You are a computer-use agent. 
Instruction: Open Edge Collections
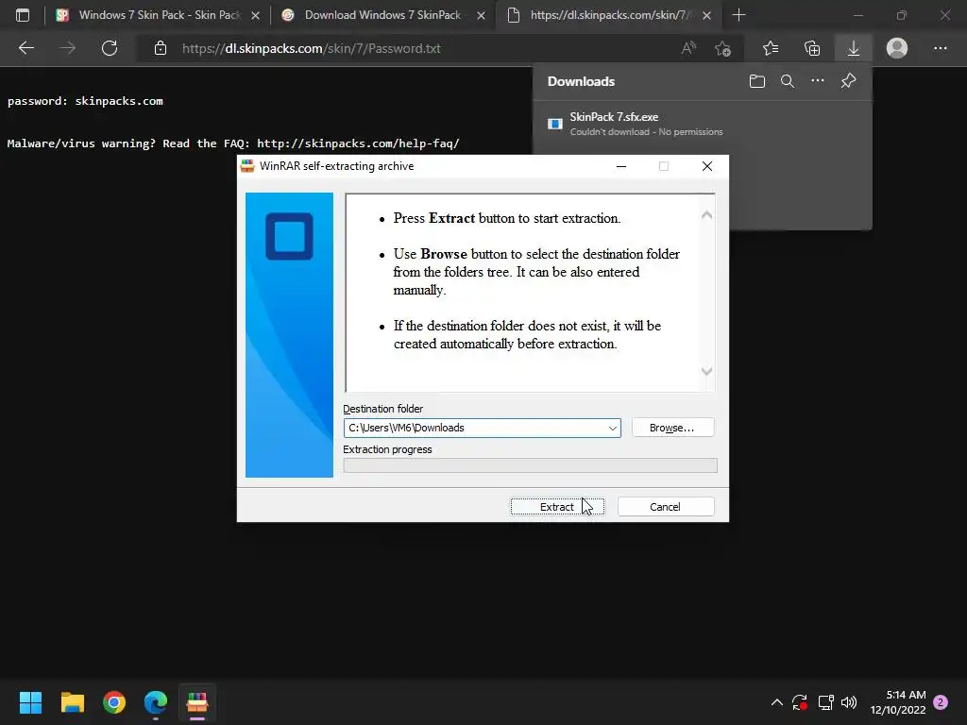[x=812, y=48]
